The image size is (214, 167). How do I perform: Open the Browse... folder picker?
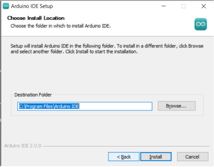[x=177, y=106]
